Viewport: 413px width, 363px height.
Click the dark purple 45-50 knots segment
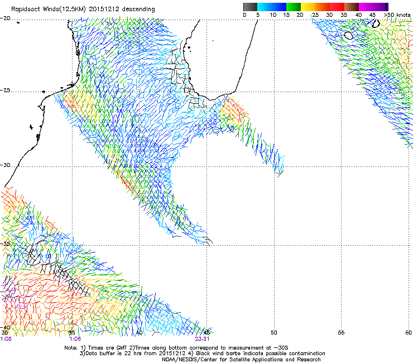[381, 7]
